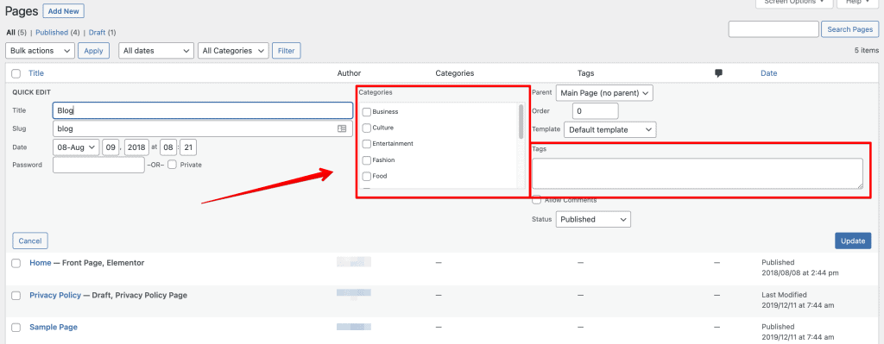Expand the All dates dropdown

[x=156, y=51]
